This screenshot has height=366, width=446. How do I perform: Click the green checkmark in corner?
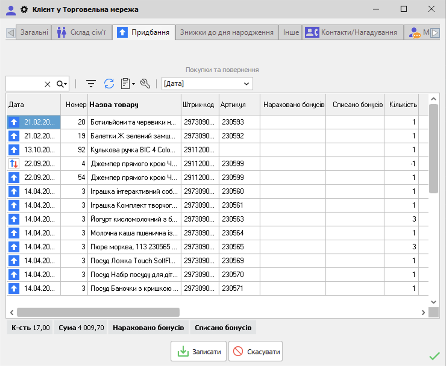coord(434,356)
